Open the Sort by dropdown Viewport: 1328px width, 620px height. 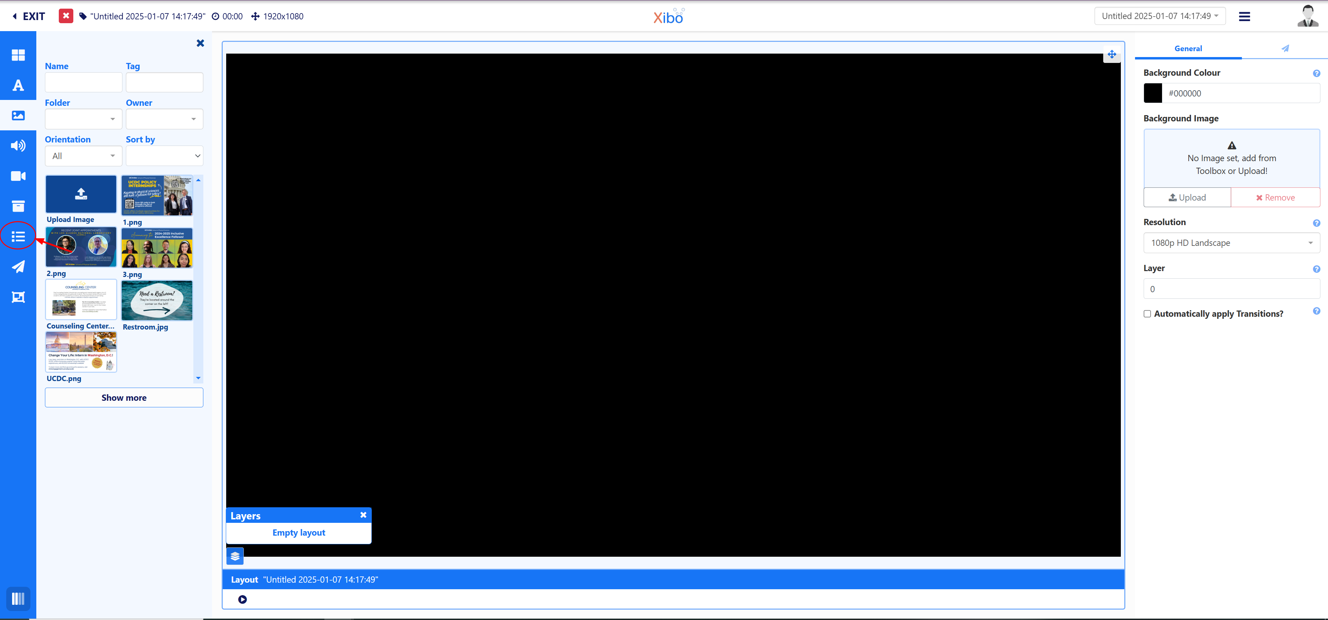(165, 156)
